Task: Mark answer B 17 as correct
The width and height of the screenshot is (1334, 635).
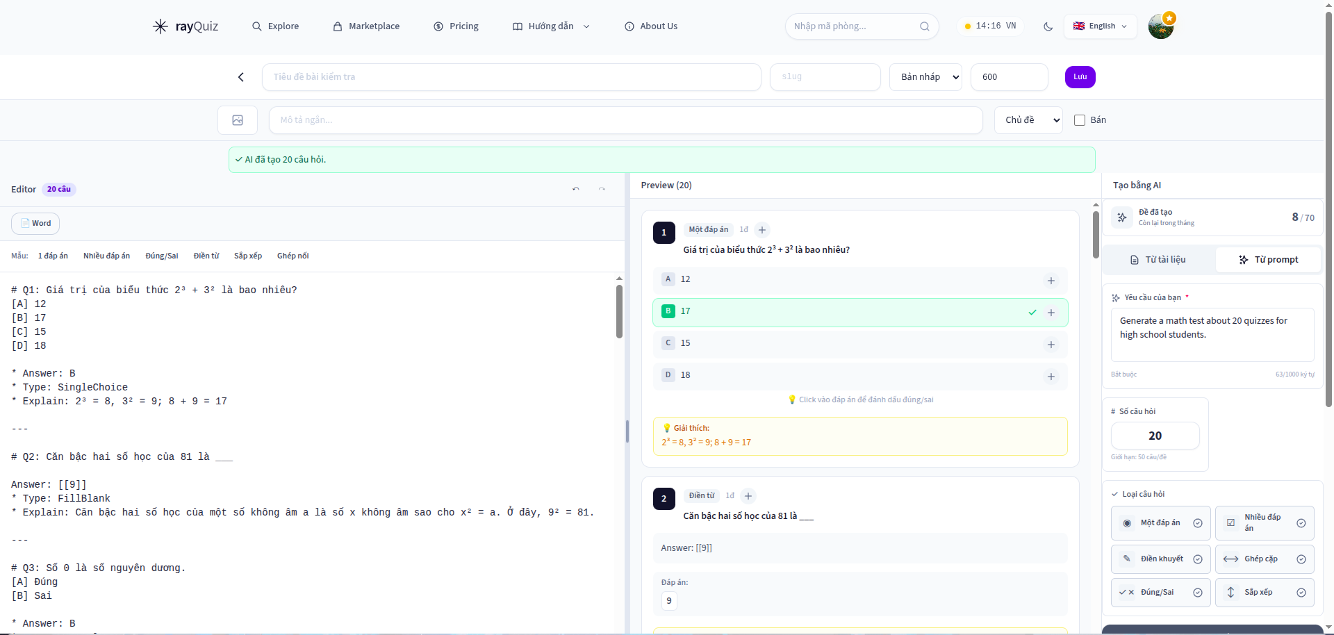Action: [860, 313]
